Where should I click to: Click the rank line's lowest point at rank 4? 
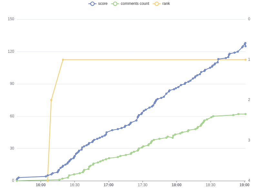[47, 181]
